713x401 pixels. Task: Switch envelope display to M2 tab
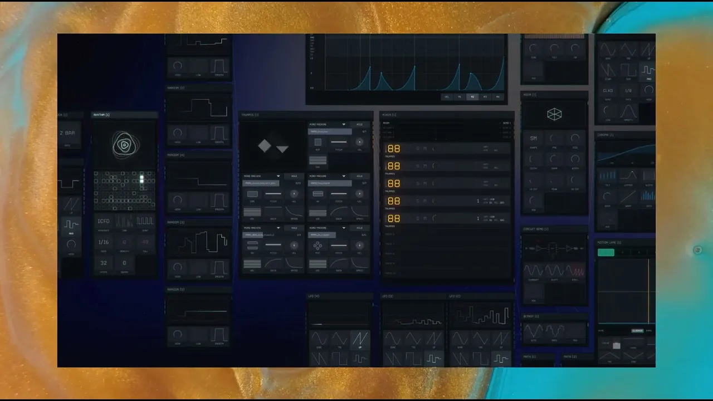click(x=472, y=96)
